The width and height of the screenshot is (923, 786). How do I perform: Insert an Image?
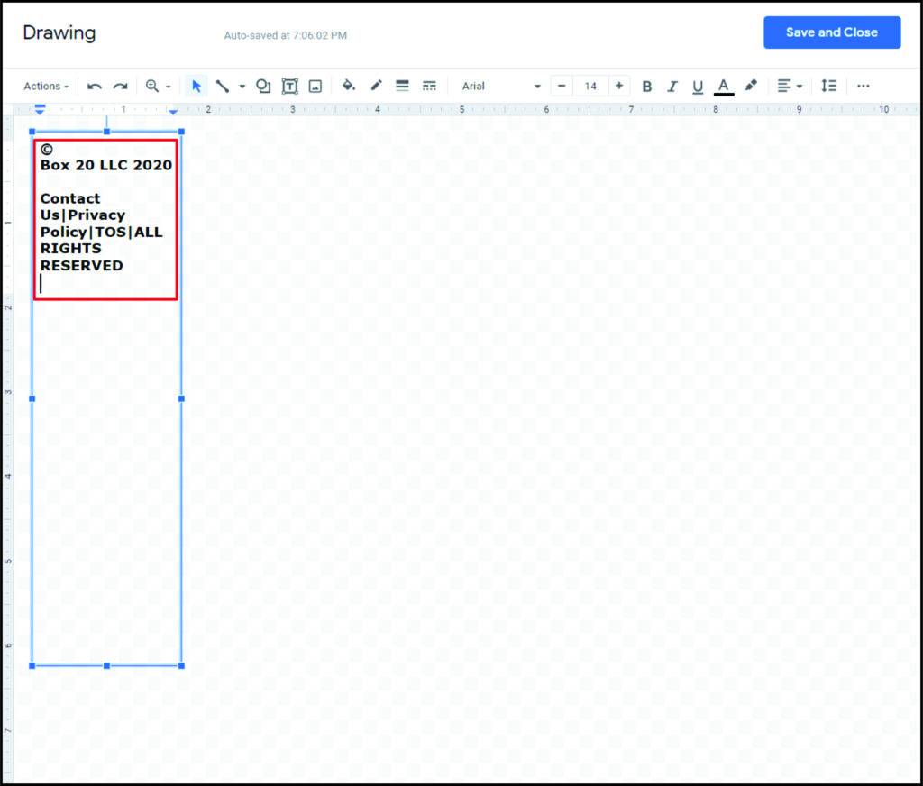[315, 86]
